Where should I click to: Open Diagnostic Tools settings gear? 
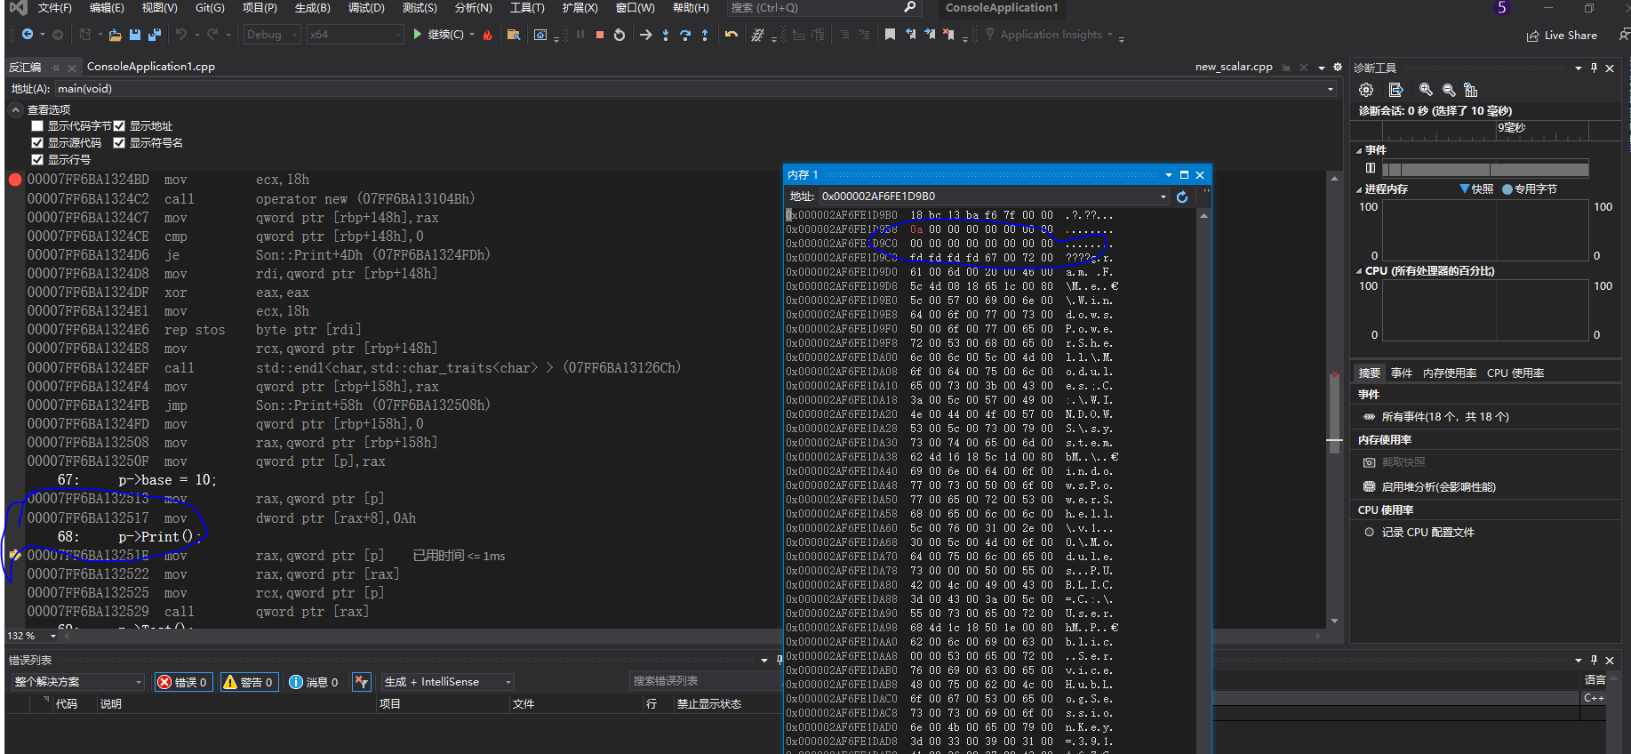coord(1366,90)
